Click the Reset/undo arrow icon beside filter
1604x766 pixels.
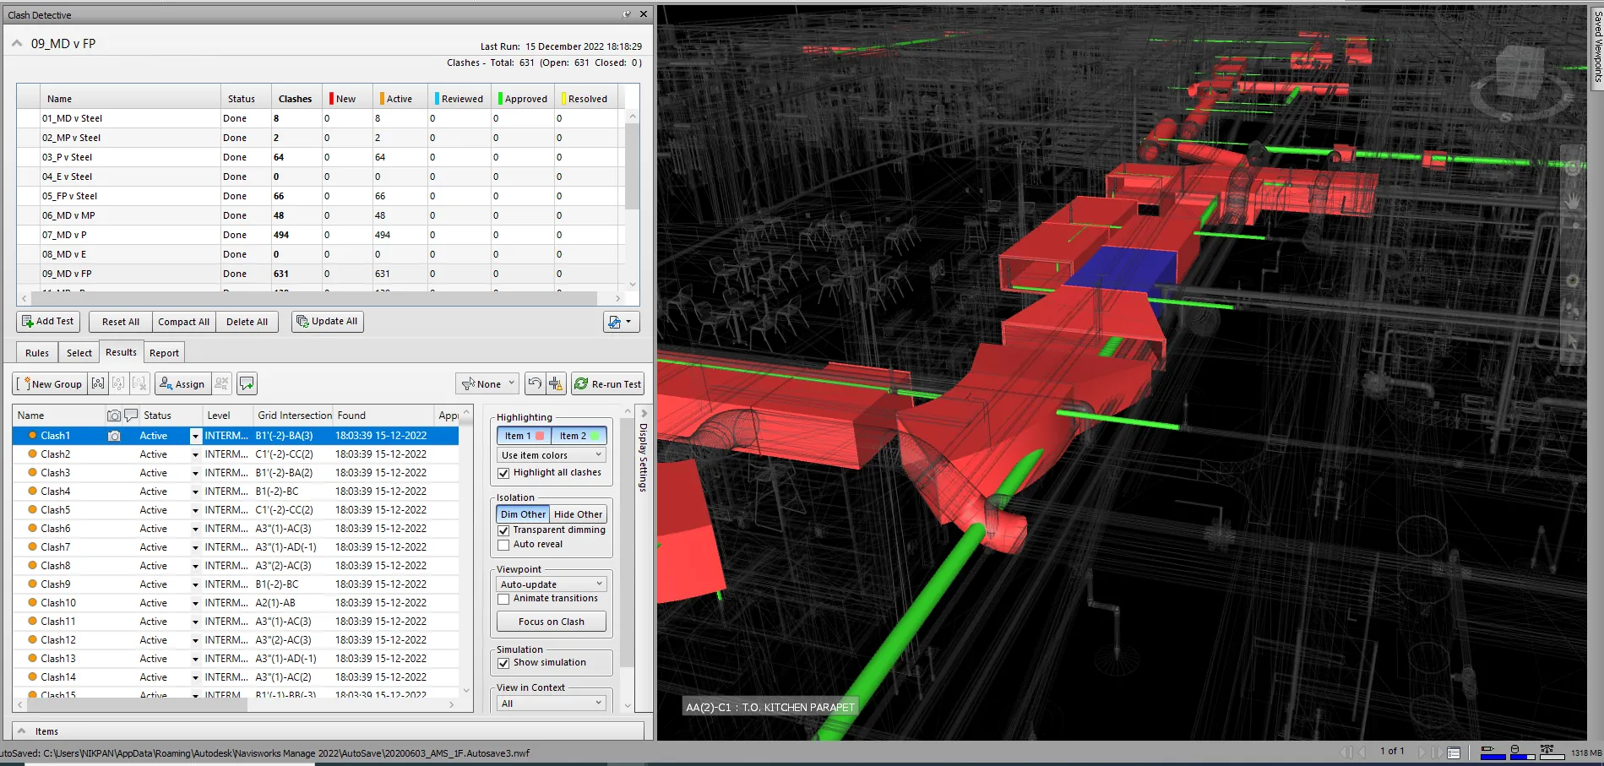pyautogui.click(x=535, y=383)
